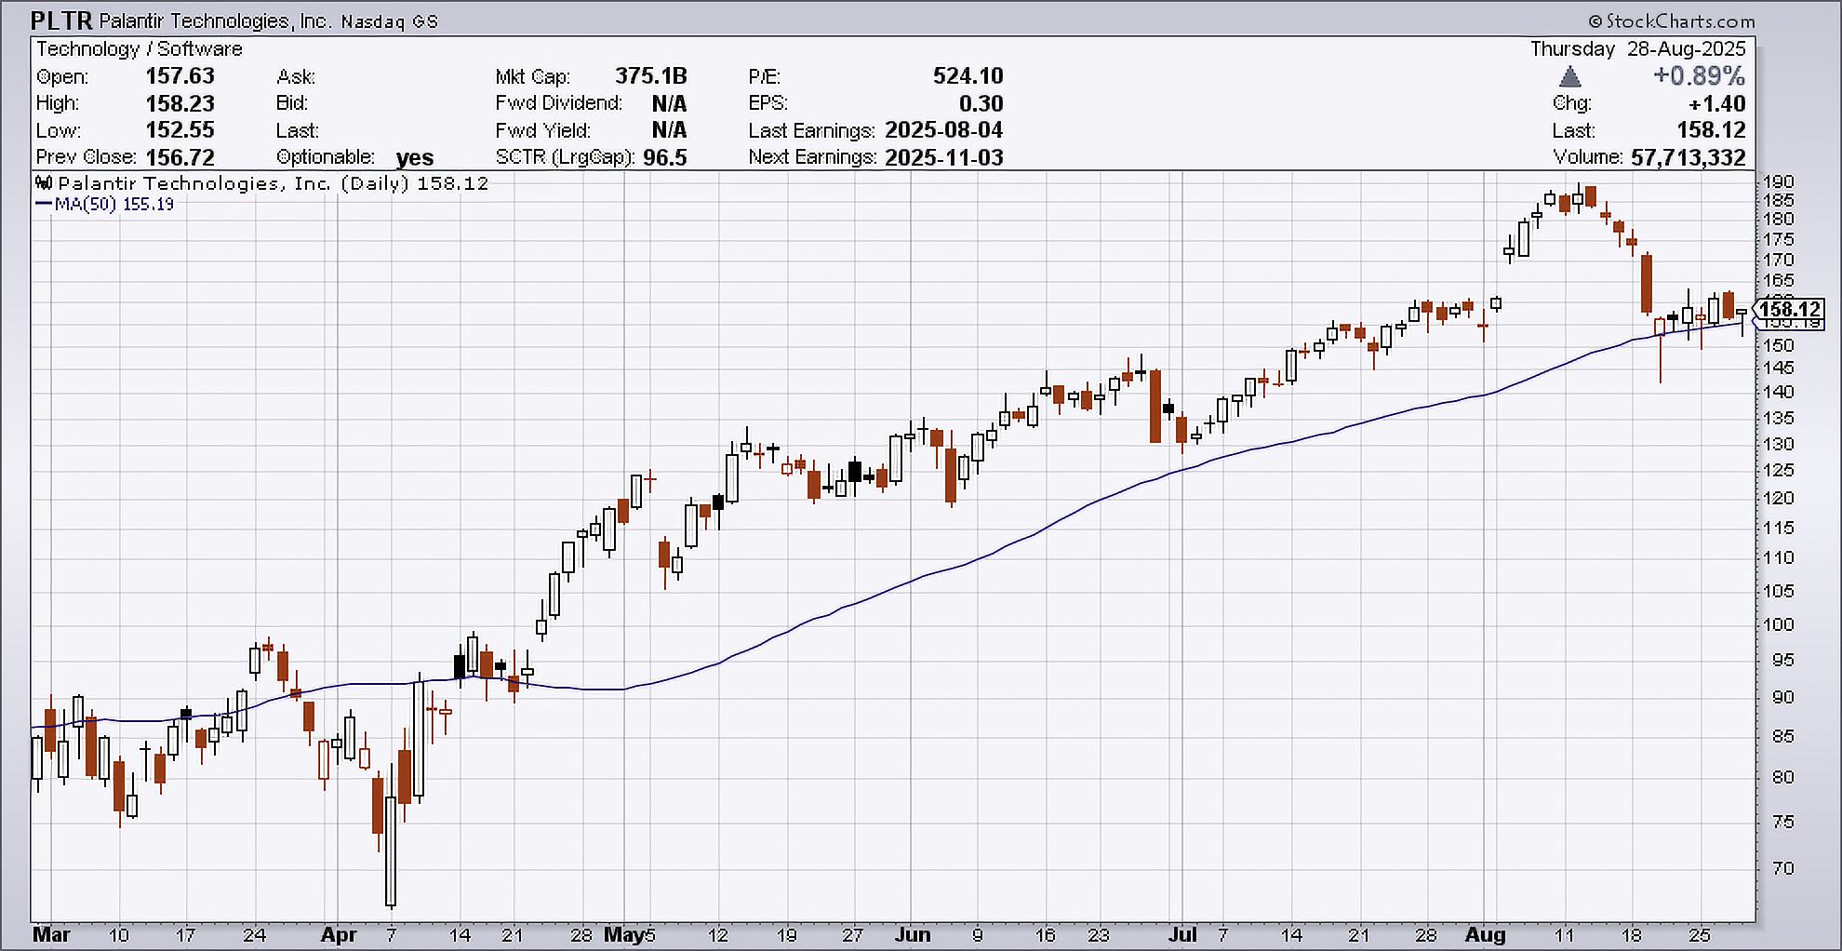Click the P/E value 524.10
The height and width of the screenshot is (951, 1842).
[x=968, y=76]
